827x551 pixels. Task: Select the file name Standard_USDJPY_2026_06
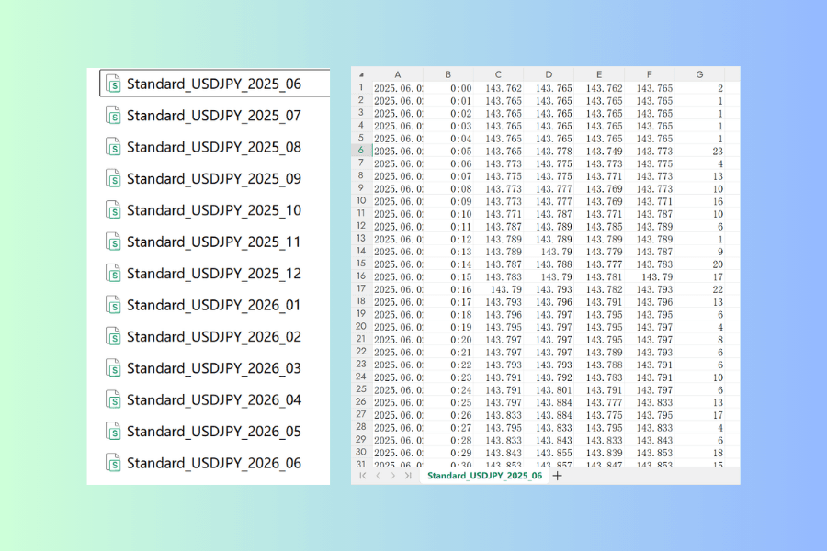click(214, 464)
